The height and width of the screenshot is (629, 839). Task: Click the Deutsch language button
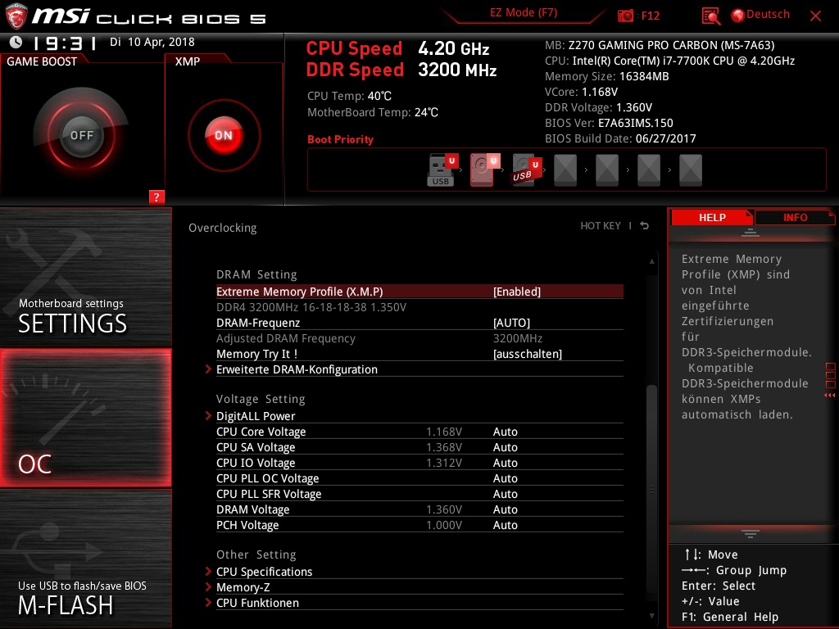point(768,15)
